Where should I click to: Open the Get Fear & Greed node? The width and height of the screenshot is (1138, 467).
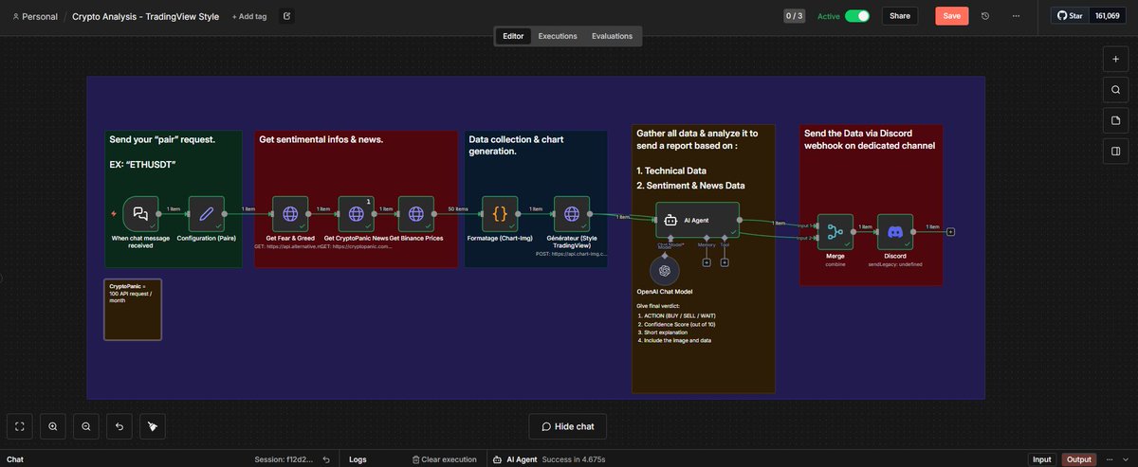pyautogui.click(x=290, y=213)
